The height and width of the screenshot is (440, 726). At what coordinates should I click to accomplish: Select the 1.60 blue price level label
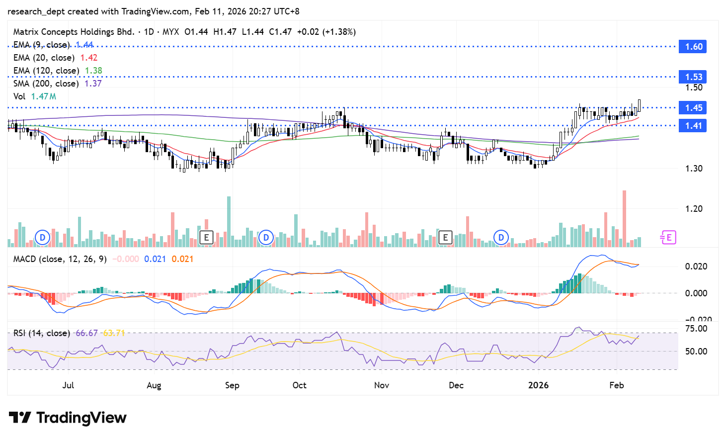693,47
